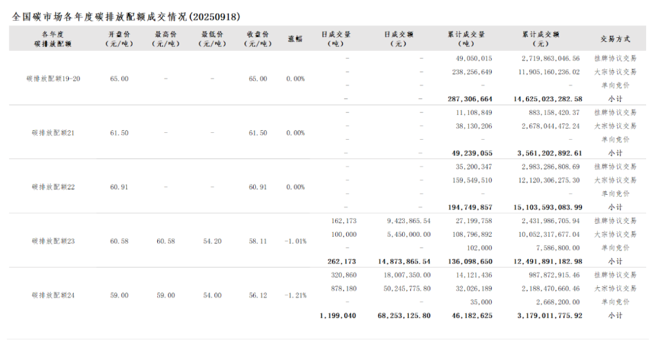Click the 收盘价 column header
This screenshot has height=347, width=664.
point(258,39)
